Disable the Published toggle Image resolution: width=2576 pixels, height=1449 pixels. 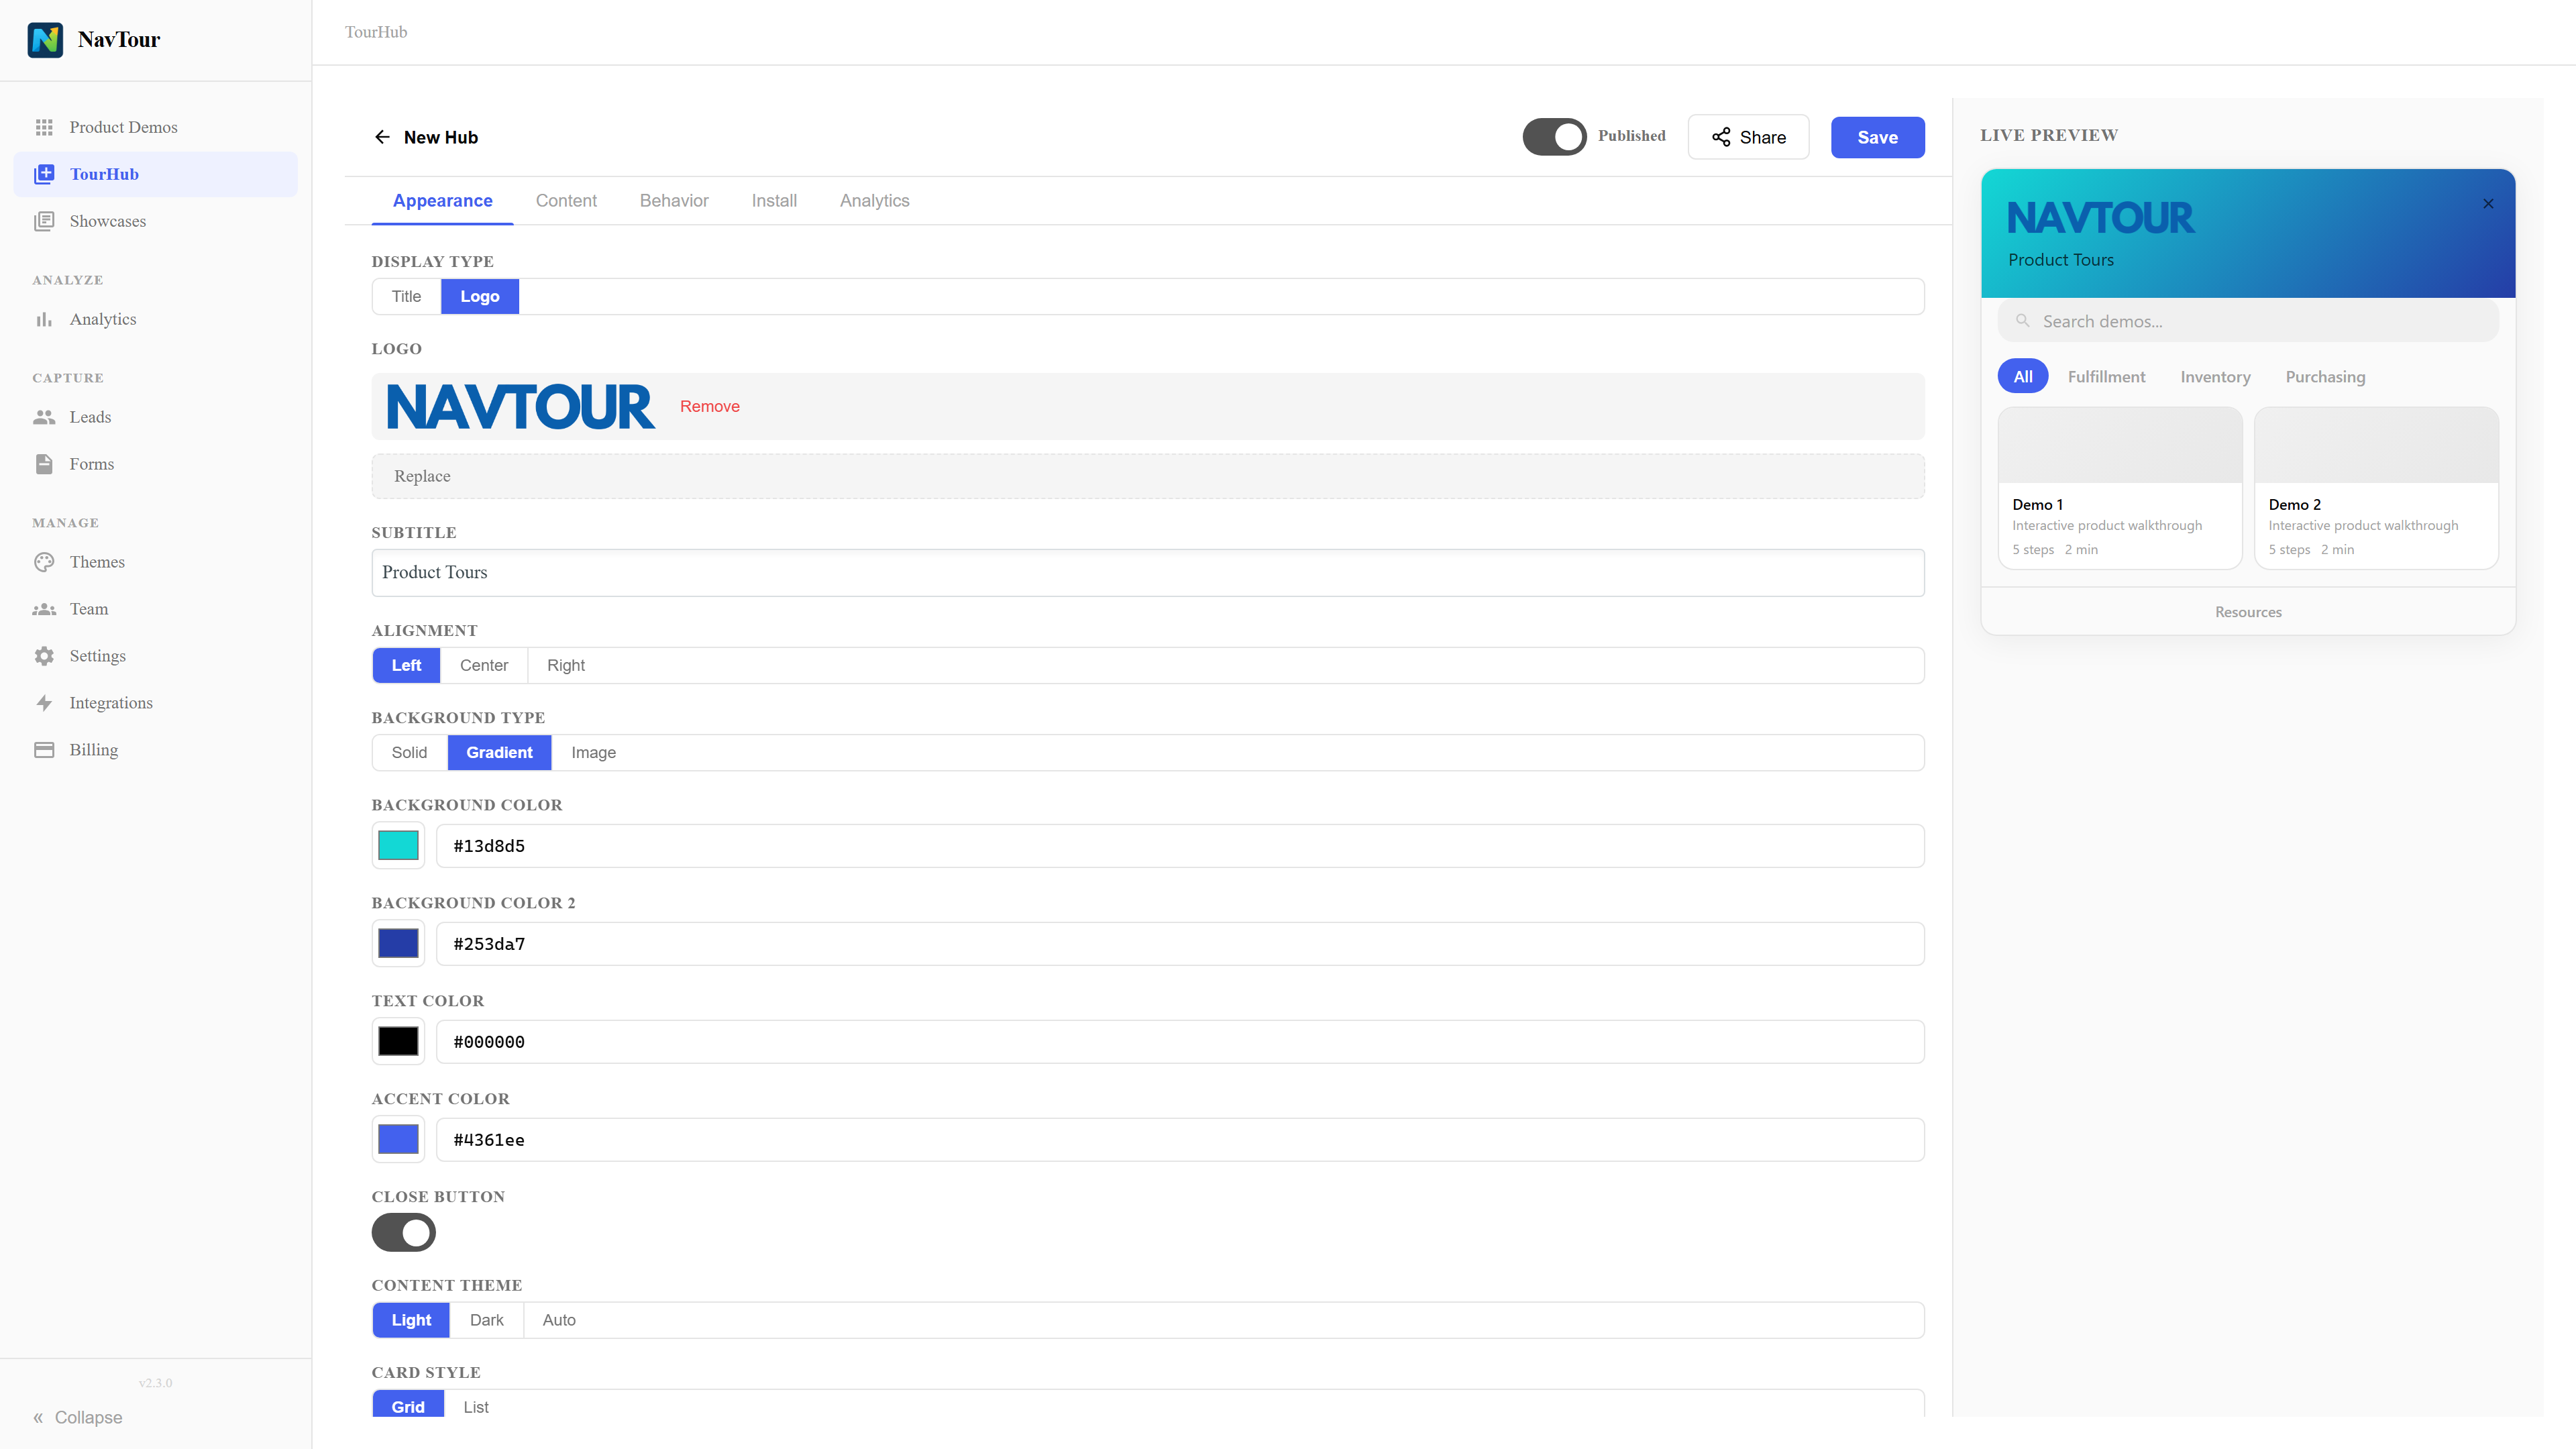point(1554,137)
